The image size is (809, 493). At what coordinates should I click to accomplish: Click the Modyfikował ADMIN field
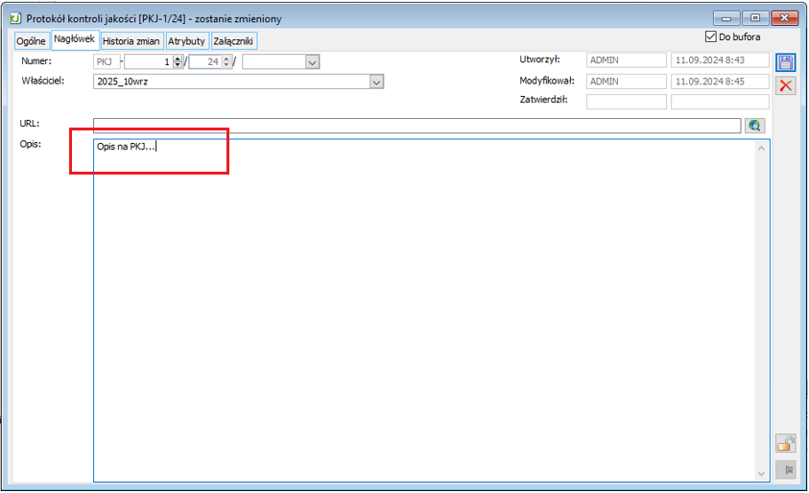coord(626,82)
